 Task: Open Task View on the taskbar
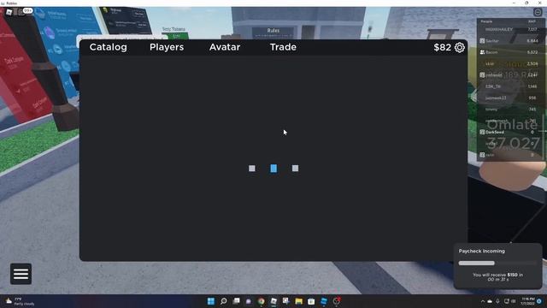click(x=236, y=301)
